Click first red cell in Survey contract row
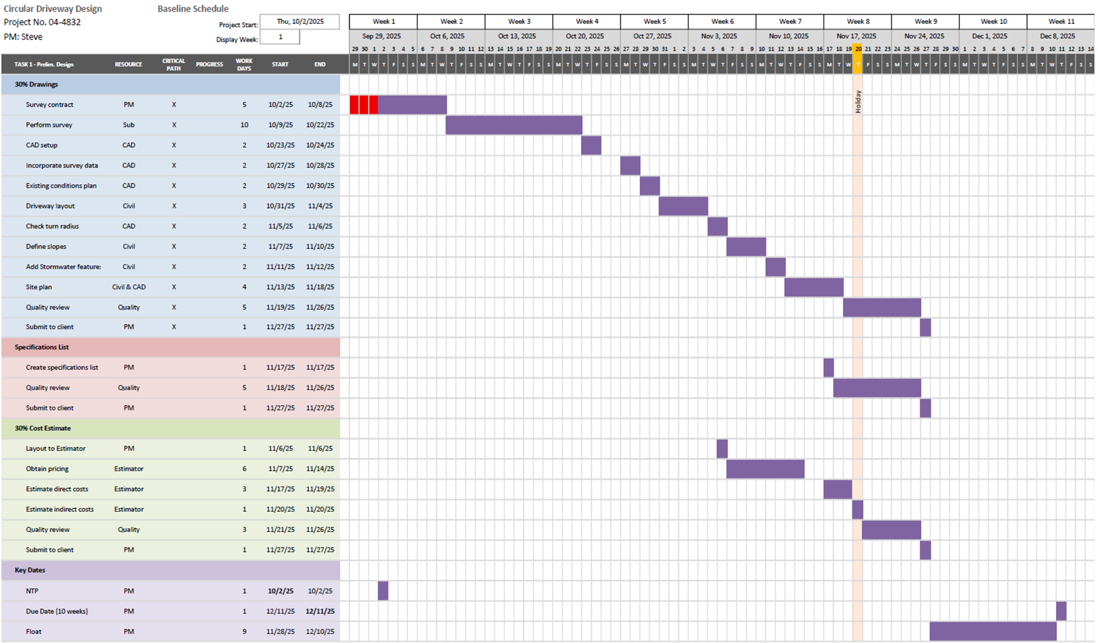The image size is (1098, 643). [x=354, y=105]
